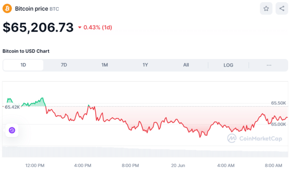Click the CoinMarketCap watermark logo

coord(255,139)
